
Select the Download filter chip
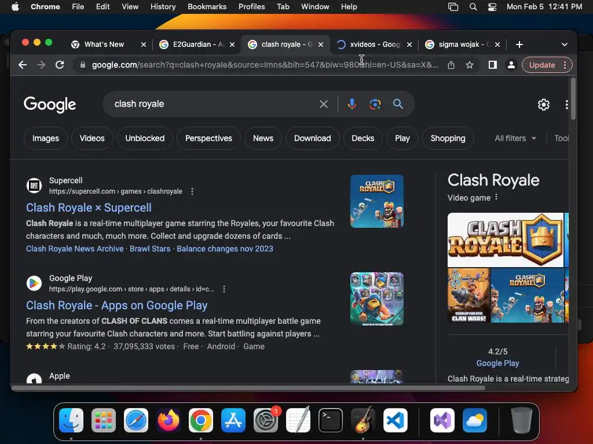click(312, 139)
